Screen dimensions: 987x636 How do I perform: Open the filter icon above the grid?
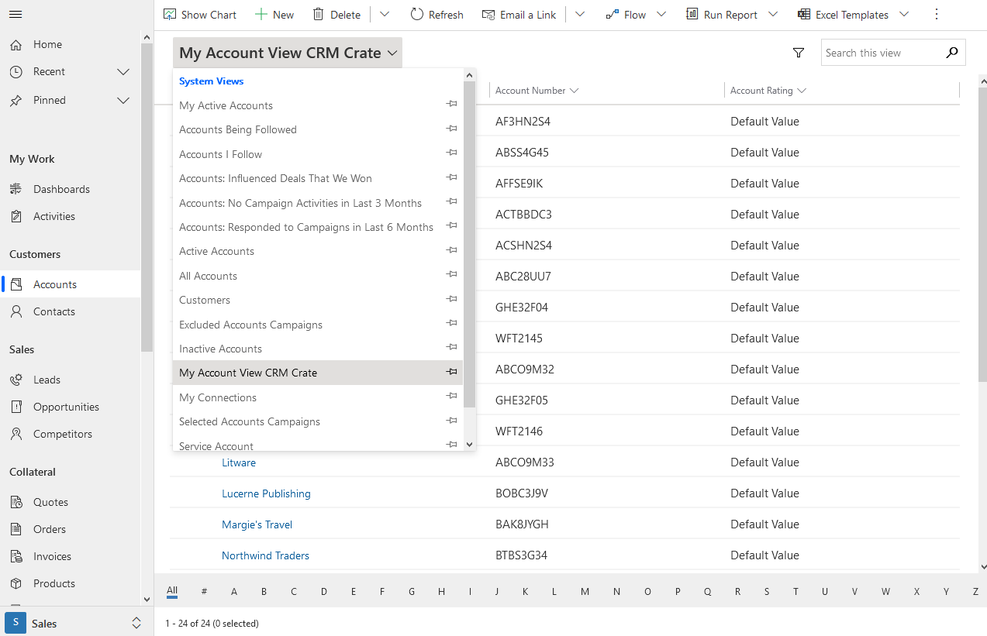(x=798, y=52)
